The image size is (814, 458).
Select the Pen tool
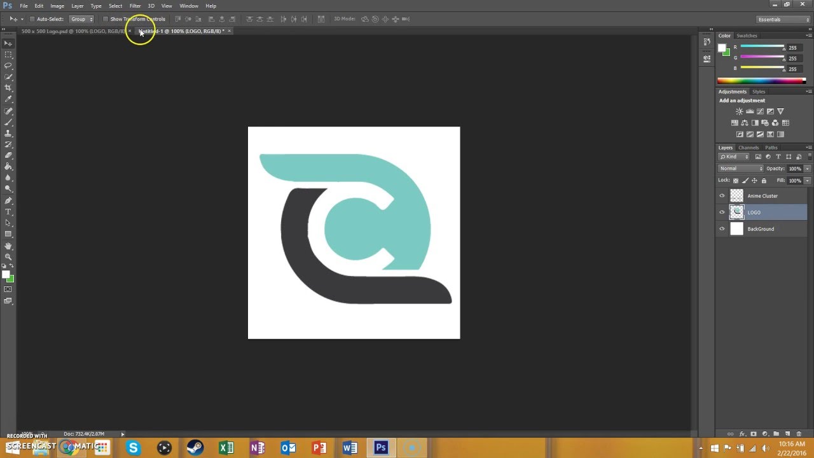point(8,200)
